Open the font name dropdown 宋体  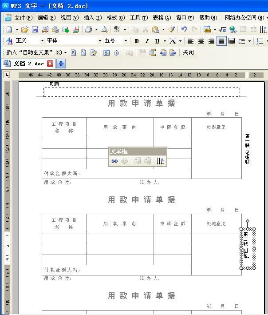[x=99, y=41]
